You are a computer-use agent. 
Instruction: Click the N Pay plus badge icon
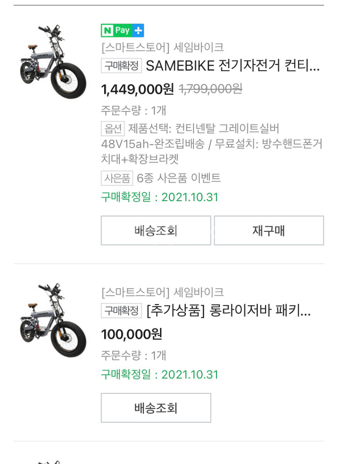pos(122,30)
